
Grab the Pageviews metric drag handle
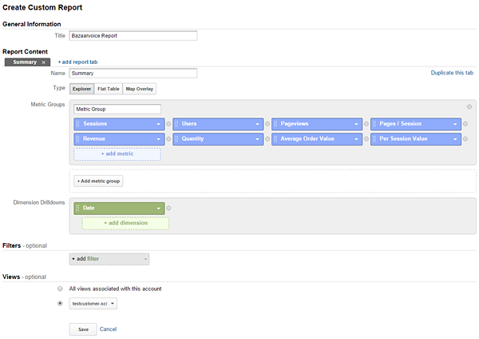click(275, 124)
